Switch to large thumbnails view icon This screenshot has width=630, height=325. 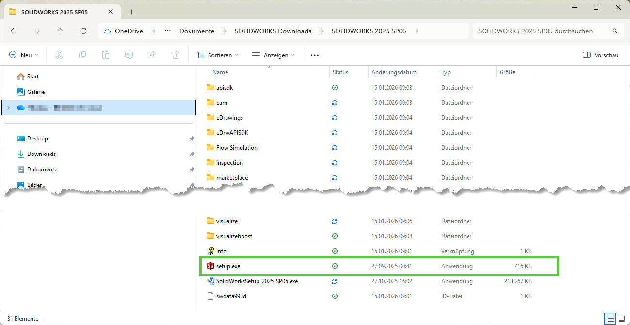tap(621, 319)
